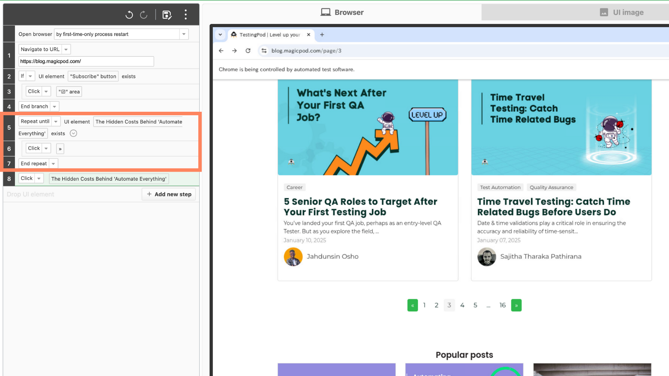Open the Navigate to URL command dropdown
This screenshot has height=376, width=669.
(66, 49)
